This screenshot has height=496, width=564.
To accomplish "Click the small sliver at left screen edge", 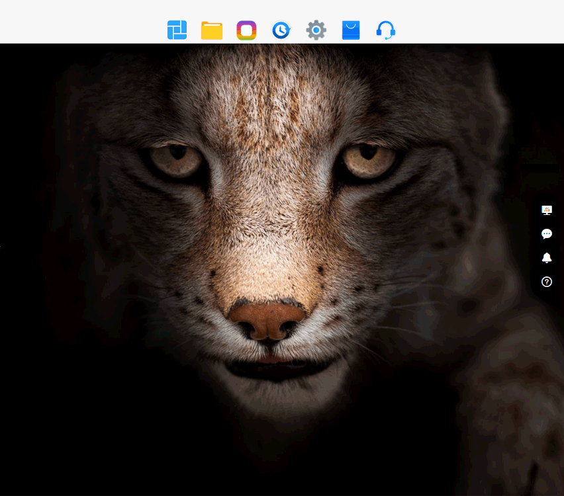I will pos(1,247).
